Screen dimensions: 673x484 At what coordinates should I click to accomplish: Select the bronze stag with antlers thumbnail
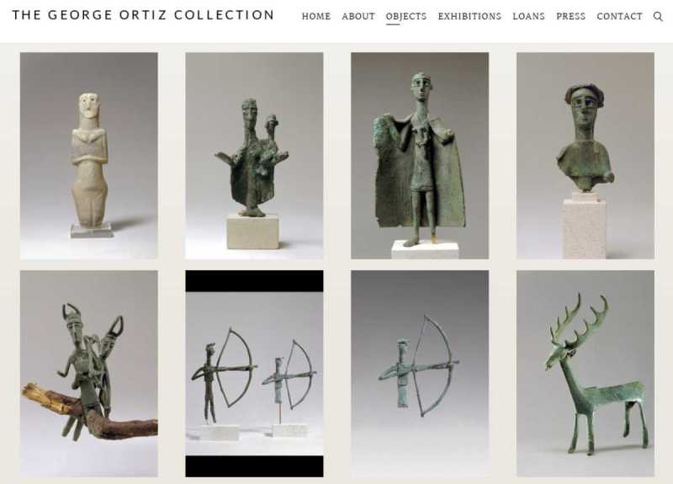[x=586, y=374]
